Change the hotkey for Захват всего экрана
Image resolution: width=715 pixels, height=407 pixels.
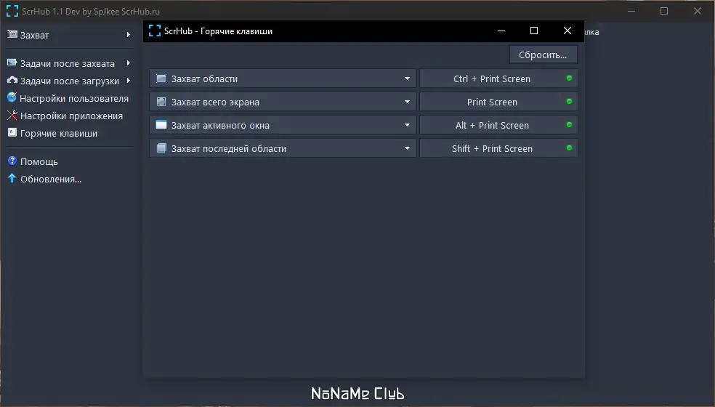pyautogui.click(x=498, y=102)
